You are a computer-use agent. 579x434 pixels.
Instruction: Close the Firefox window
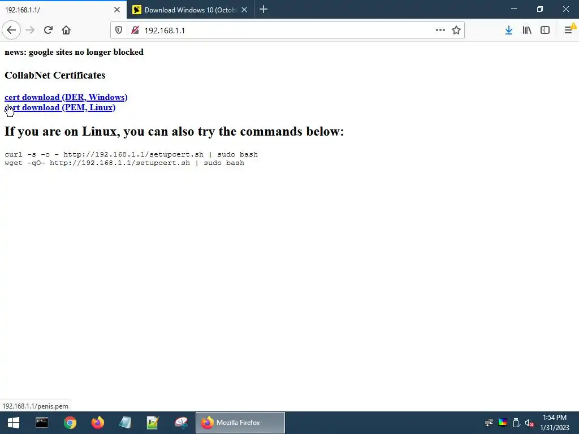(x=565, y=9)
